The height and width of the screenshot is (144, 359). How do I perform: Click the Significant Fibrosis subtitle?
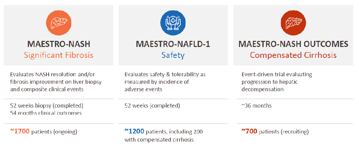59,55
